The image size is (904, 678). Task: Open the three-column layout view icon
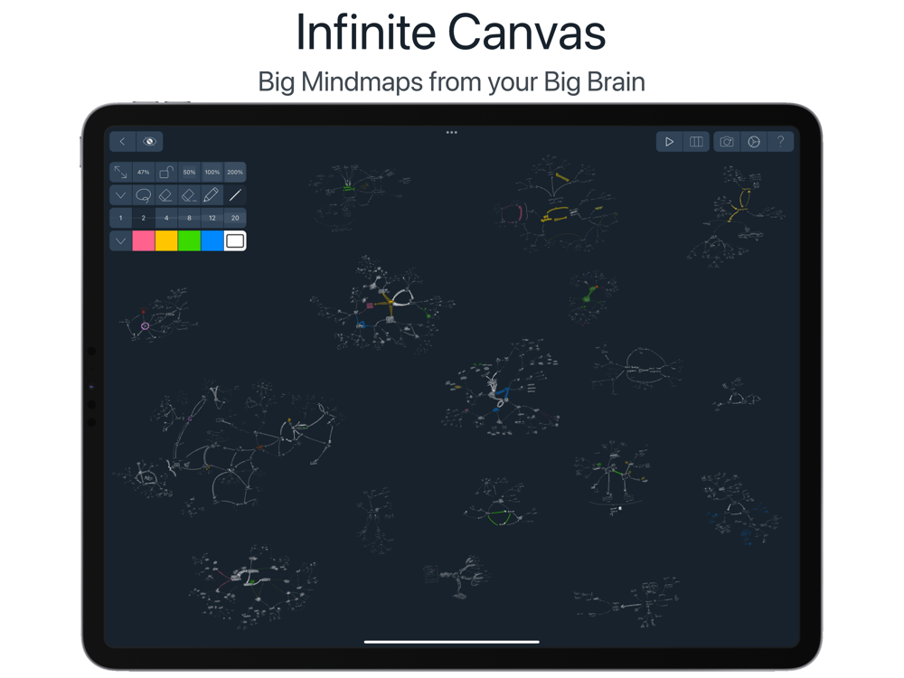(x=696, y=141)
